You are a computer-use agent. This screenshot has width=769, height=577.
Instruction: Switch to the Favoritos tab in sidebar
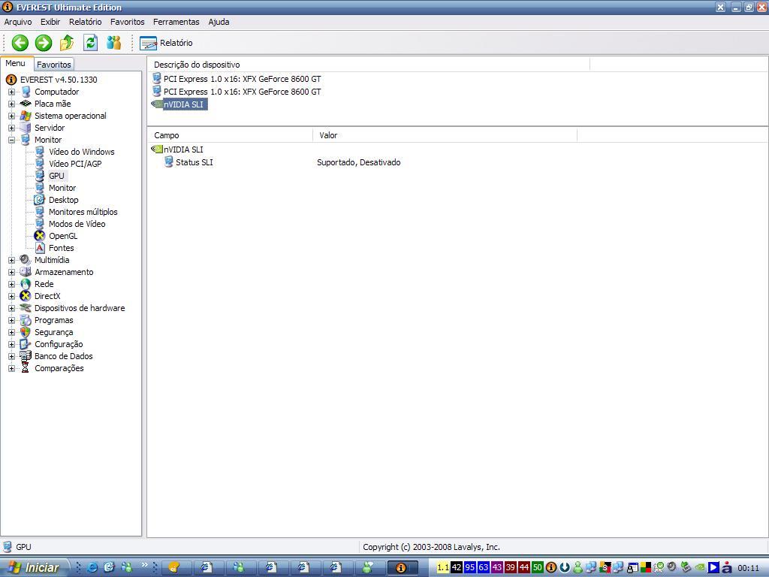pyautogui.click(x=54, y=65)
